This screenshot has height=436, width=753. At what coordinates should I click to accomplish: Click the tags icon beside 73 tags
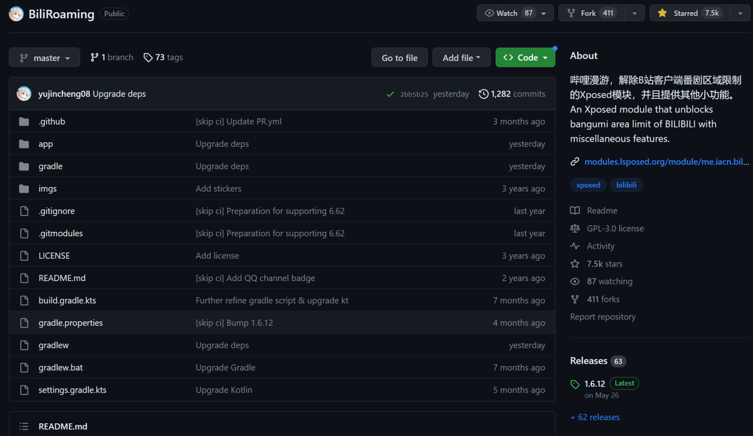[148, 57]
